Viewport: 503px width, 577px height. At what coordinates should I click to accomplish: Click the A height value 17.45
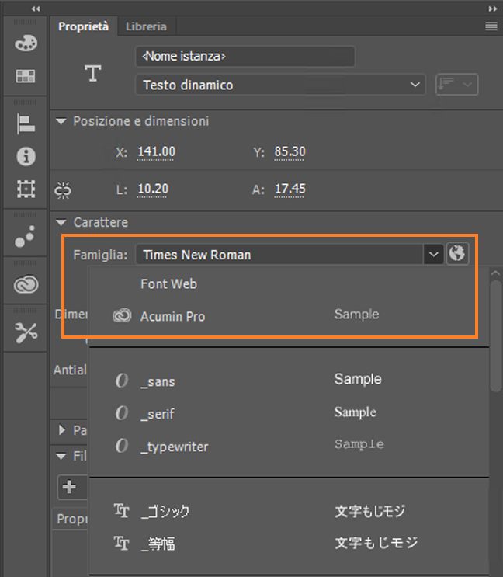290,189
